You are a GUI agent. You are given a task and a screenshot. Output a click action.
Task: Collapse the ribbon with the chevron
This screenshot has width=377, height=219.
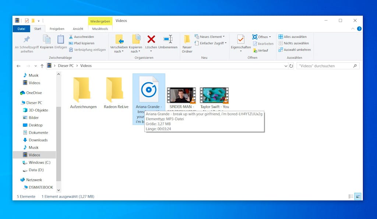point(353,29)
